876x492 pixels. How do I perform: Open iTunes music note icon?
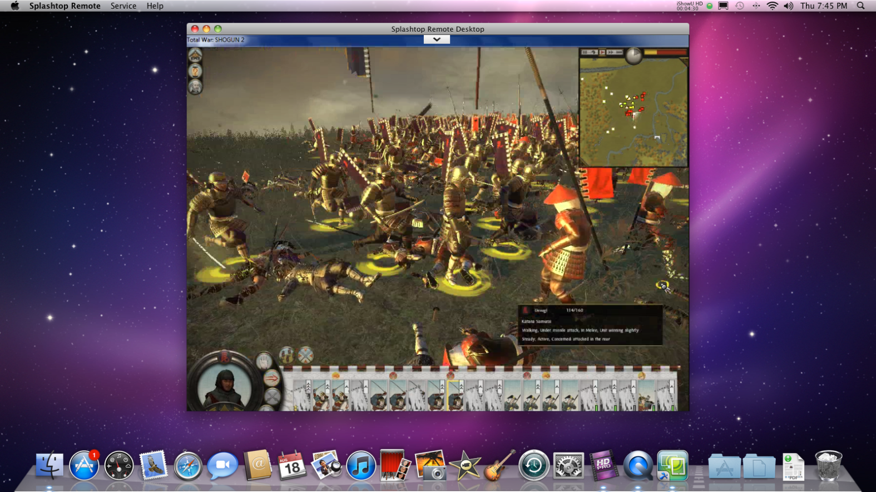[x=361, y=465]
